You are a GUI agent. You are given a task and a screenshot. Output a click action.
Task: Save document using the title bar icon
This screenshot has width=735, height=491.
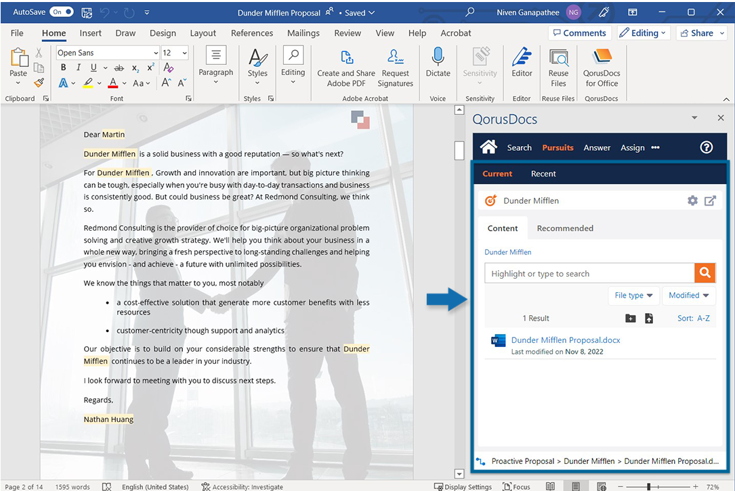point(87,13)
